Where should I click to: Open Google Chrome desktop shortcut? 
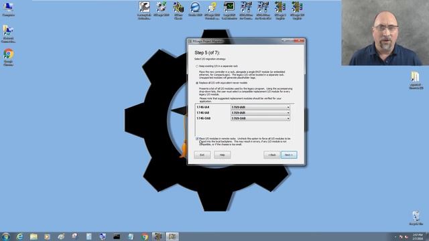pyautogui.click(x=9, y=57)
